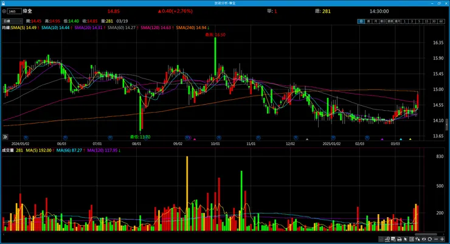Click the MA(66) 87.27 volume label
The width and height of the screenshot is (450, 244).
[x=69, y=150]
